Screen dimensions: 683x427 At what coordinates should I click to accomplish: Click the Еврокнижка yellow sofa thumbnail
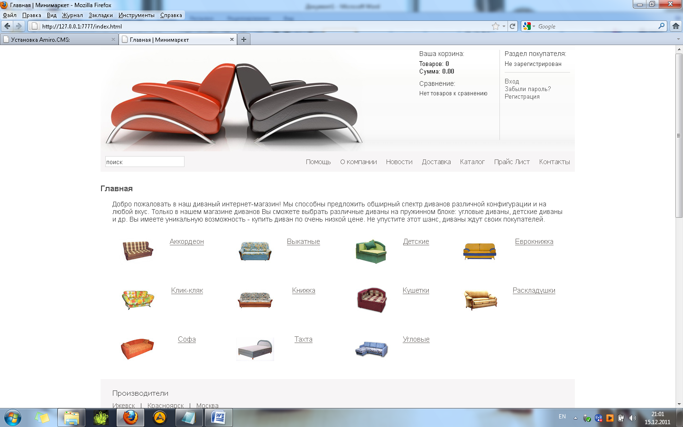(480, 251)
